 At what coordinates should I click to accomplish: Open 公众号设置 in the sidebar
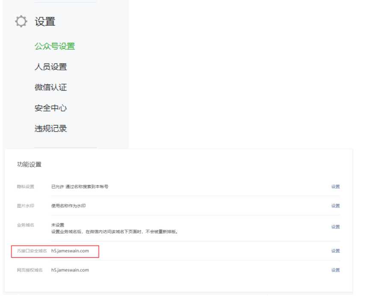(x=55, y=46)
